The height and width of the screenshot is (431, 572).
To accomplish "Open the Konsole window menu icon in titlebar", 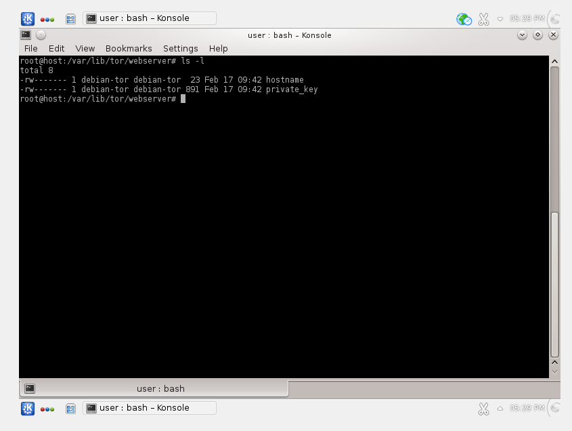I will coord(25,35).
